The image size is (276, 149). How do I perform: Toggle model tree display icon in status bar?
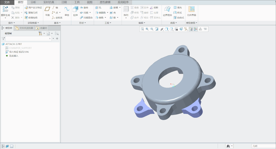coord(3,146)
